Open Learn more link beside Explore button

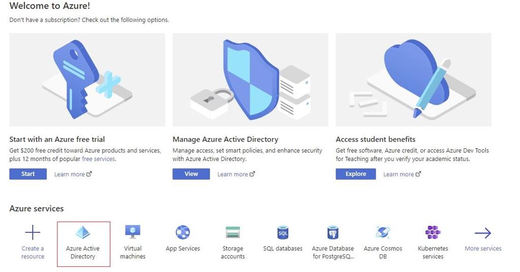click(x=402, y=174)
